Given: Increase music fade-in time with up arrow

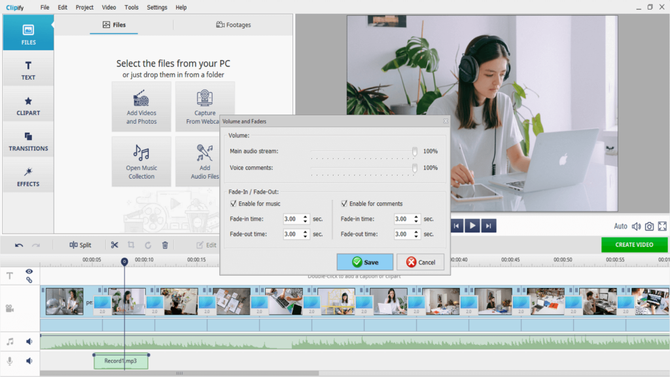Looking at the screenshot, I should (x=306, y=217).
